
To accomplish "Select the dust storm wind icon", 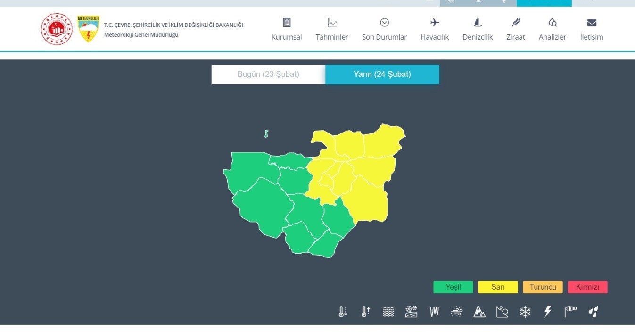I will click(457, 312).
